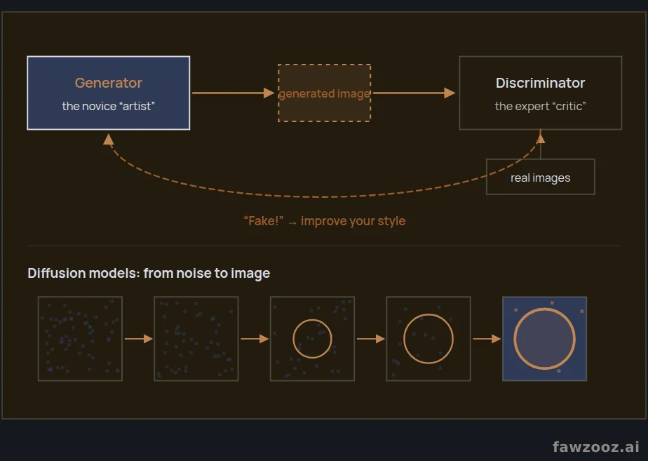
Task: Click the "Diffusion models: from noise to image" heading
Action: (149, 273)
